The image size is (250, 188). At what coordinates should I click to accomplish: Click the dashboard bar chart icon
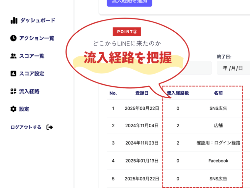pos(14,20)
